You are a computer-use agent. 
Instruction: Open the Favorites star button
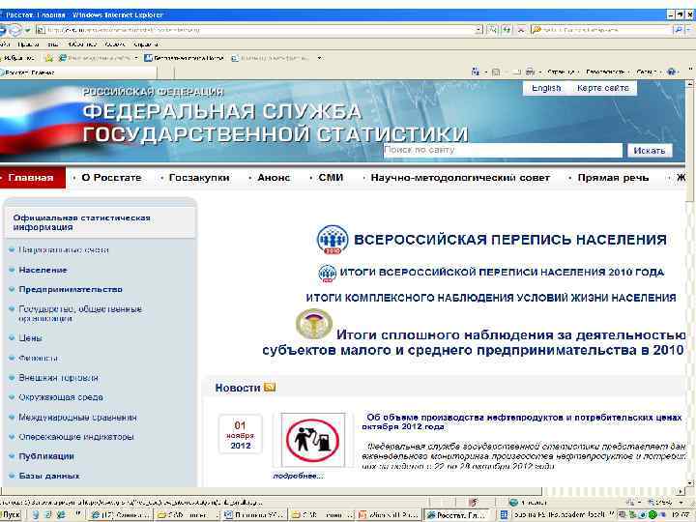(16, 58)
